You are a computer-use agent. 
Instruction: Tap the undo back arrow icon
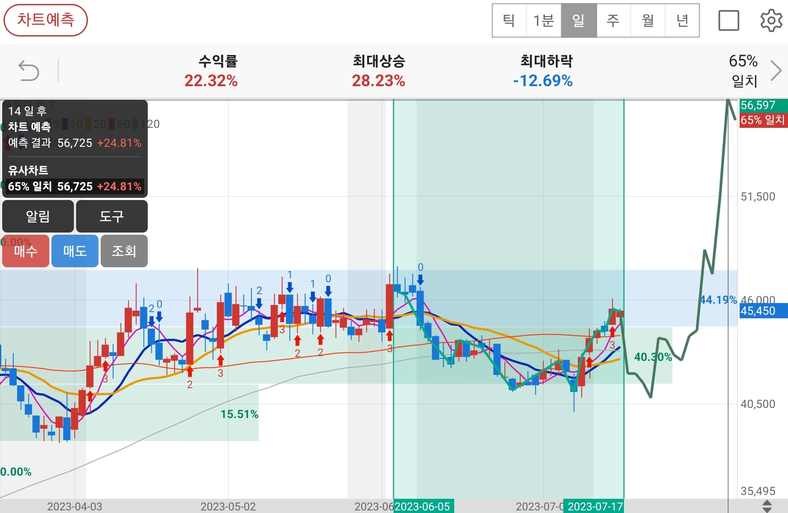coord(29,71)
